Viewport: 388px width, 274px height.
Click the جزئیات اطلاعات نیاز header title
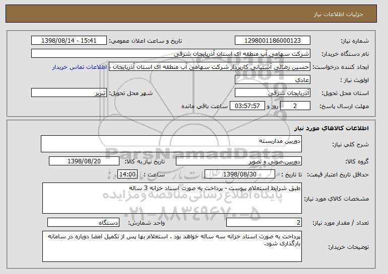[x=339, y=14]
